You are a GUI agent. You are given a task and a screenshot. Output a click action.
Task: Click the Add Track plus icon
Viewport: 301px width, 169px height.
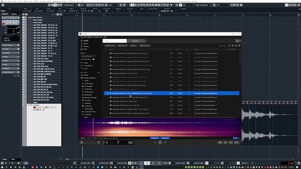tap(24, 15)
